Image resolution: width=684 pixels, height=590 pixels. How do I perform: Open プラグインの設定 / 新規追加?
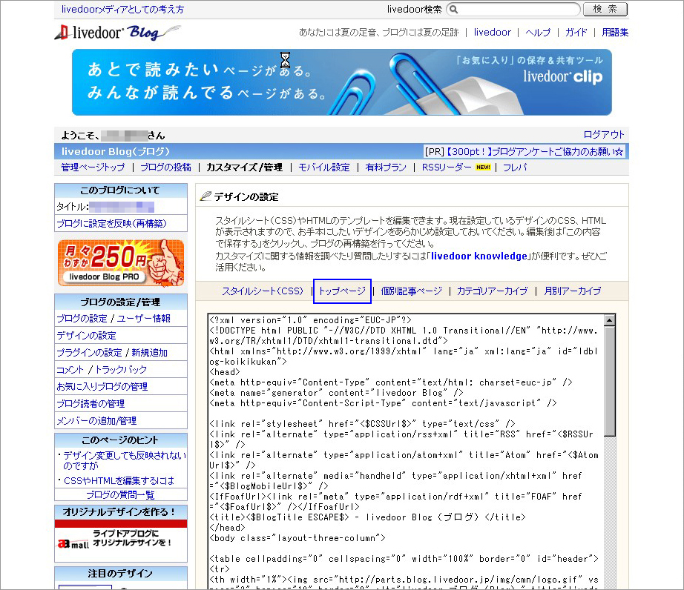(112, 353)
